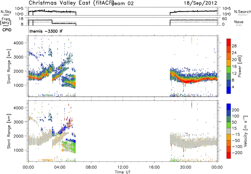This screenshot has width=251, height=174.
Task: Select the 'Beam 02' label in the title
Action: [x=123, y=3]
